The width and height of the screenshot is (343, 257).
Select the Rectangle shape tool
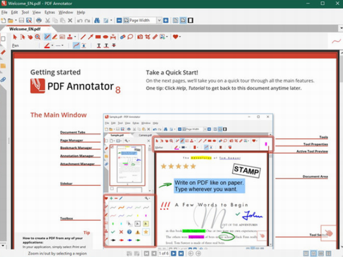(97, 37)
